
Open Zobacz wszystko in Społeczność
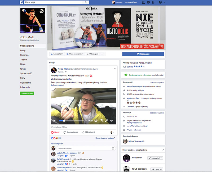click(157, 83)
